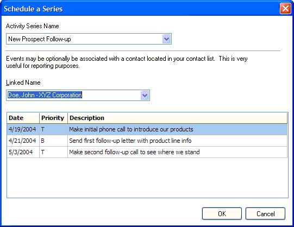Click the 4/19/2004 date cell
Image resolution: width=294 pixels, height=227 pixels.
23,129
